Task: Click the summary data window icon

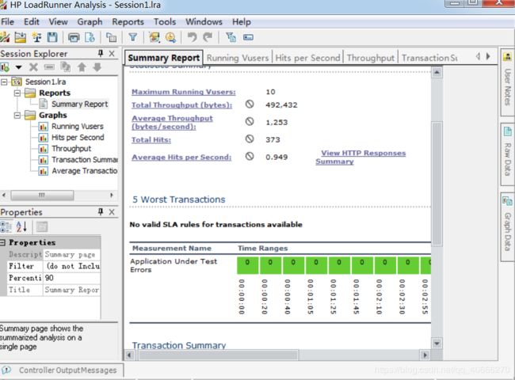Action: 112,37
